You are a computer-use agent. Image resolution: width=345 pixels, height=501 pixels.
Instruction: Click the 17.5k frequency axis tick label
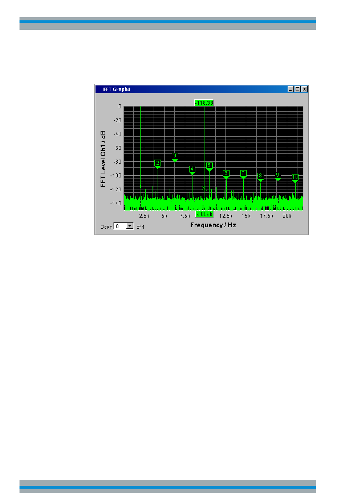click(x=267, y=216)
